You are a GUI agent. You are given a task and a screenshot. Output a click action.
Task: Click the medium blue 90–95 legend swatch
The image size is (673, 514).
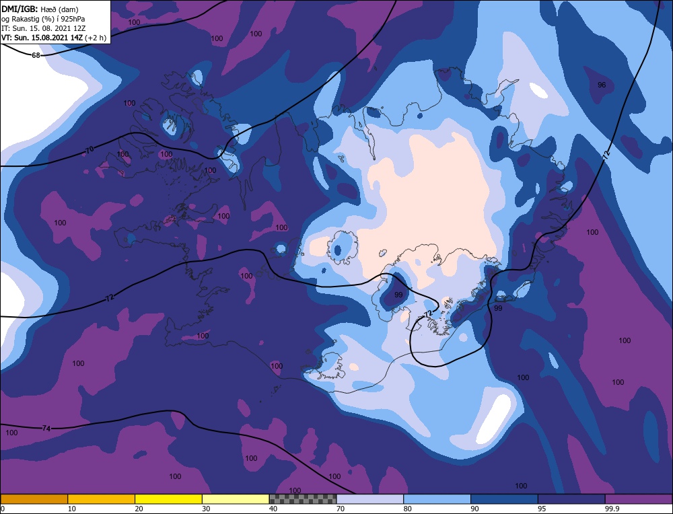tap(504, 499)
